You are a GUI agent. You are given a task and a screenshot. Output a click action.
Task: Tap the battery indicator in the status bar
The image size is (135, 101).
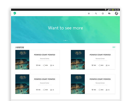pyautogui.click(x=113, y=10)
